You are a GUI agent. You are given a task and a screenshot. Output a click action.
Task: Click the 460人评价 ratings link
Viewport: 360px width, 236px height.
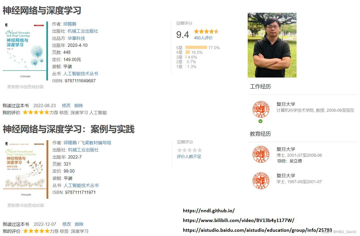pyautogui.click(x=203, y=38)
